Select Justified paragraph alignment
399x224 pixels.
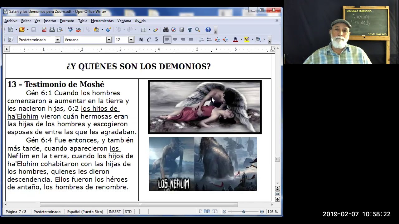[191, 40]
